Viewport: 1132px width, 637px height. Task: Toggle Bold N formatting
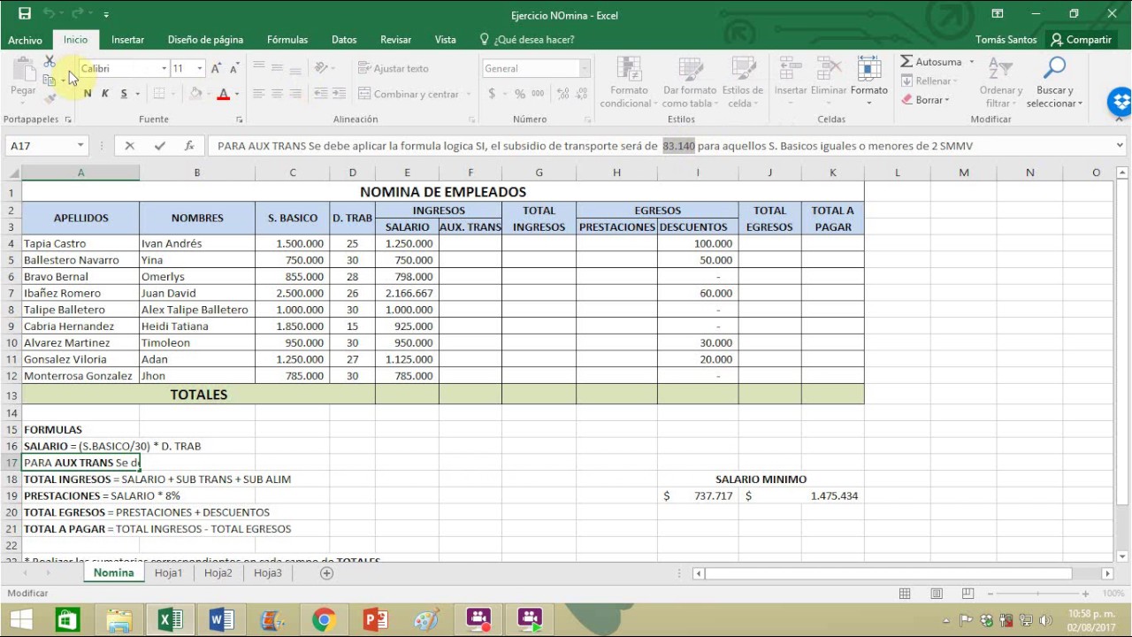(87, 94)
